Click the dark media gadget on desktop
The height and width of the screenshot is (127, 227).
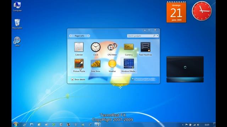point(185,69)
